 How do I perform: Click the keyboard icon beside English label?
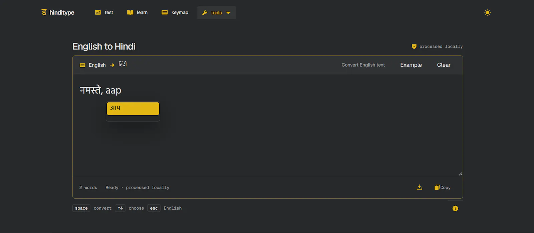(82, 65)
